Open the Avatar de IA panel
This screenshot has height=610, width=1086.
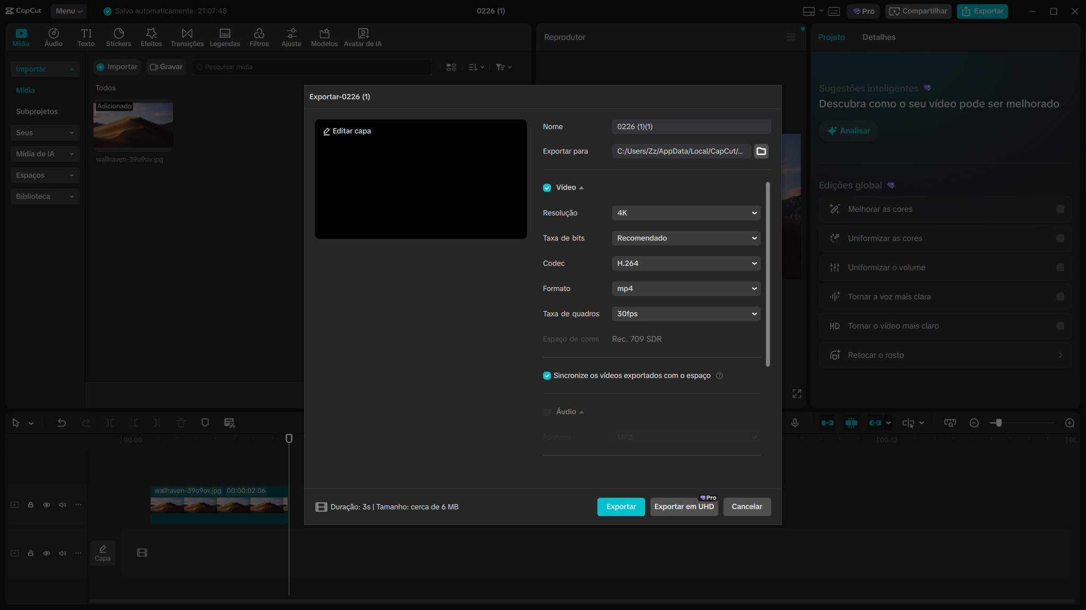363,37
